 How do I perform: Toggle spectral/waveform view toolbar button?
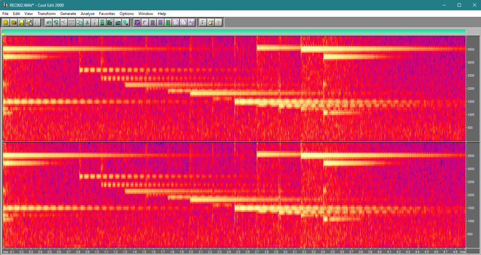click(x=138, y=22)
